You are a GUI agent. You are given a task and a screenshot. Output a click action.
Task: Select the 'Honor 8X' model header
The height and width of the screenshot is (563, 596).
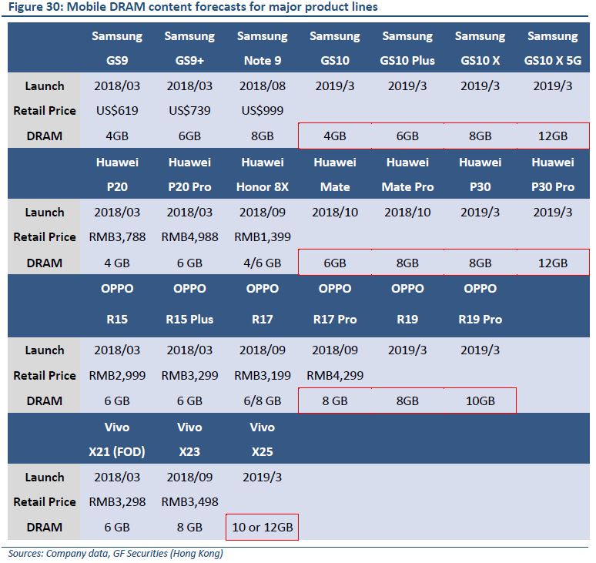263,187
